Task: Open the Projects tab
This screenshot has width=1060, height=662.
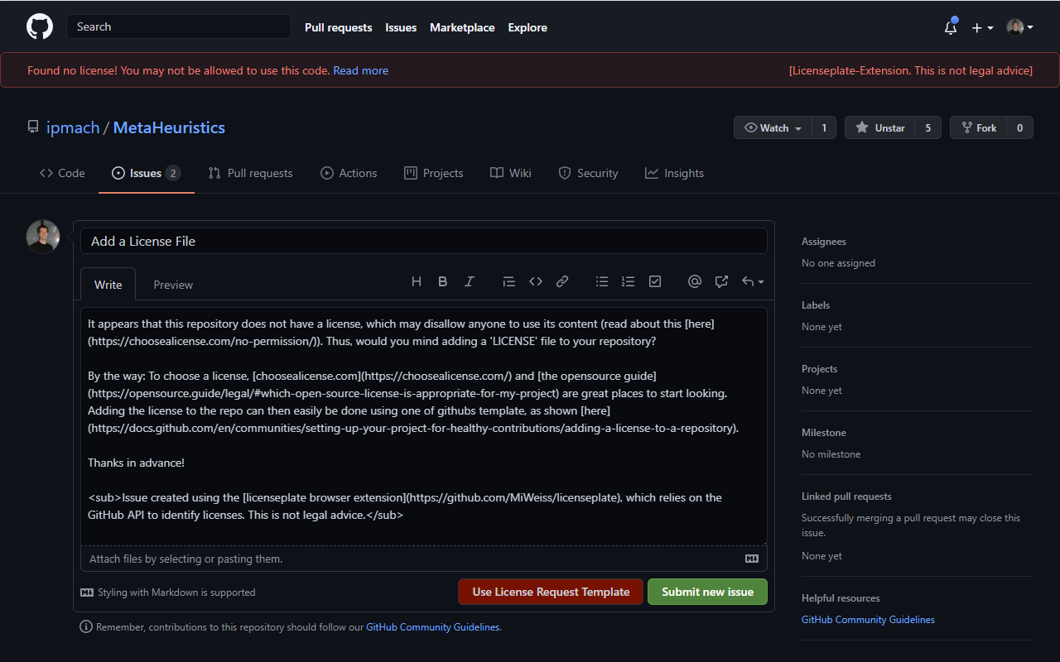Action: coord(434,173)
